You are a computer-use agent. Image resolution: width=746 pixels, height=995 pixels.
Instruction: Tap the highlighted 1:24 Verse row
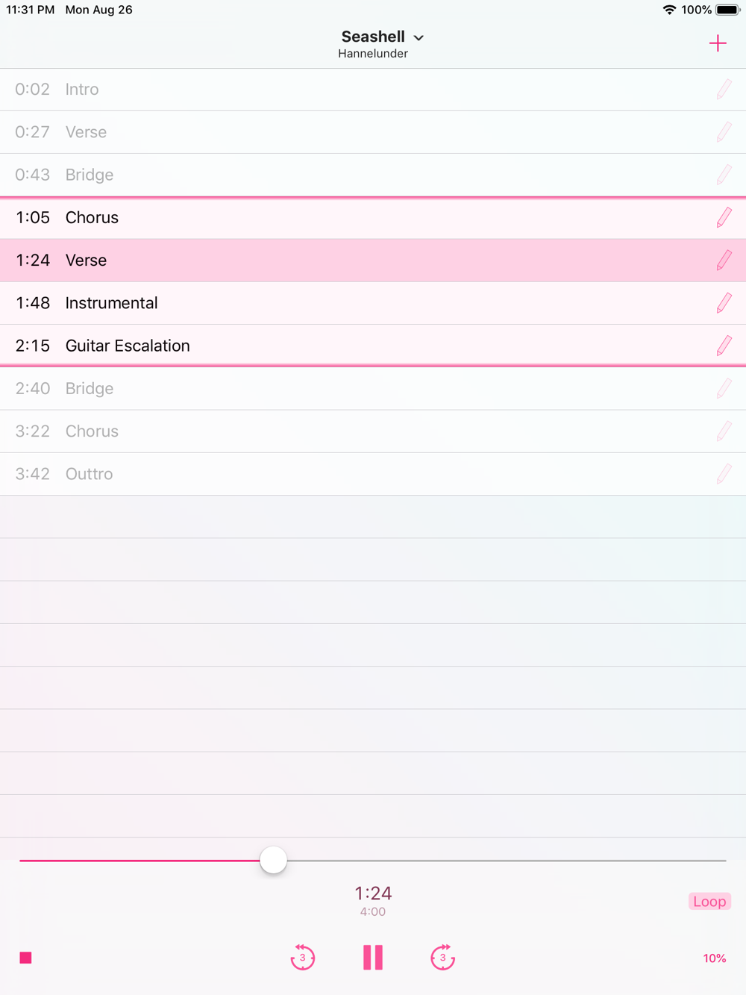[373, 261]
